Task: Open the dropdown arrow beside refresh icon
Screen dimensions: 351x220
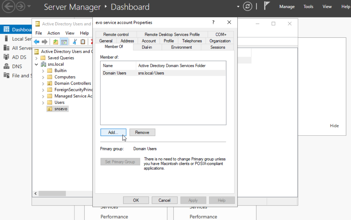Action: pos(238,7)
